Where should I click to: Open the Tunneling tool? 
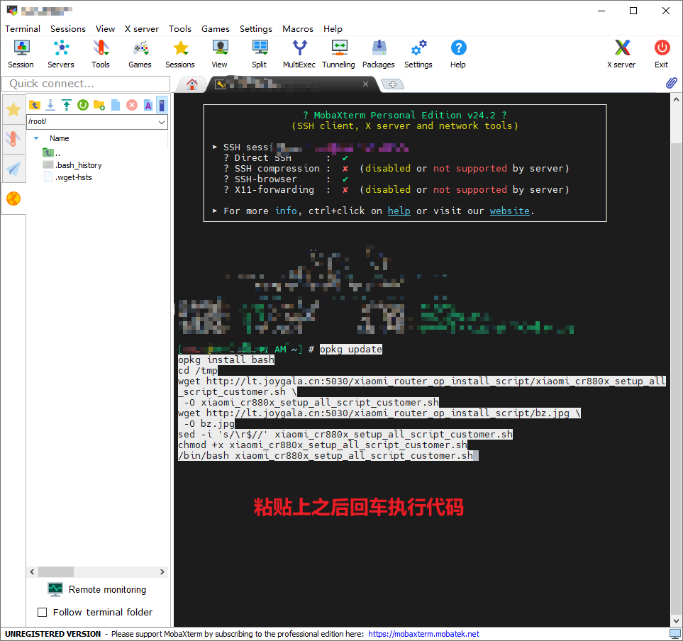tap(338, 54)
